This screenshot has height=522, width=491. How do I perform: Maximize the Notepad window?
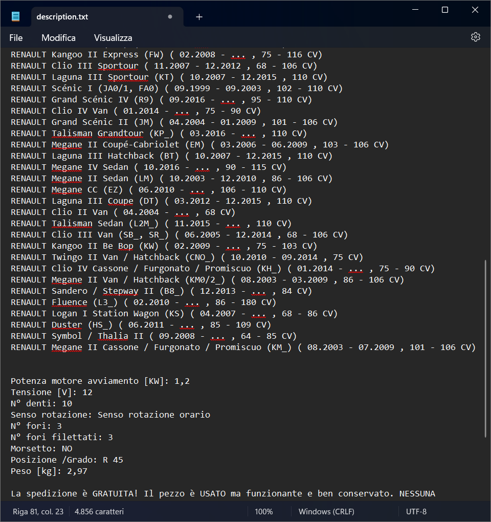[x=445, y=10]
